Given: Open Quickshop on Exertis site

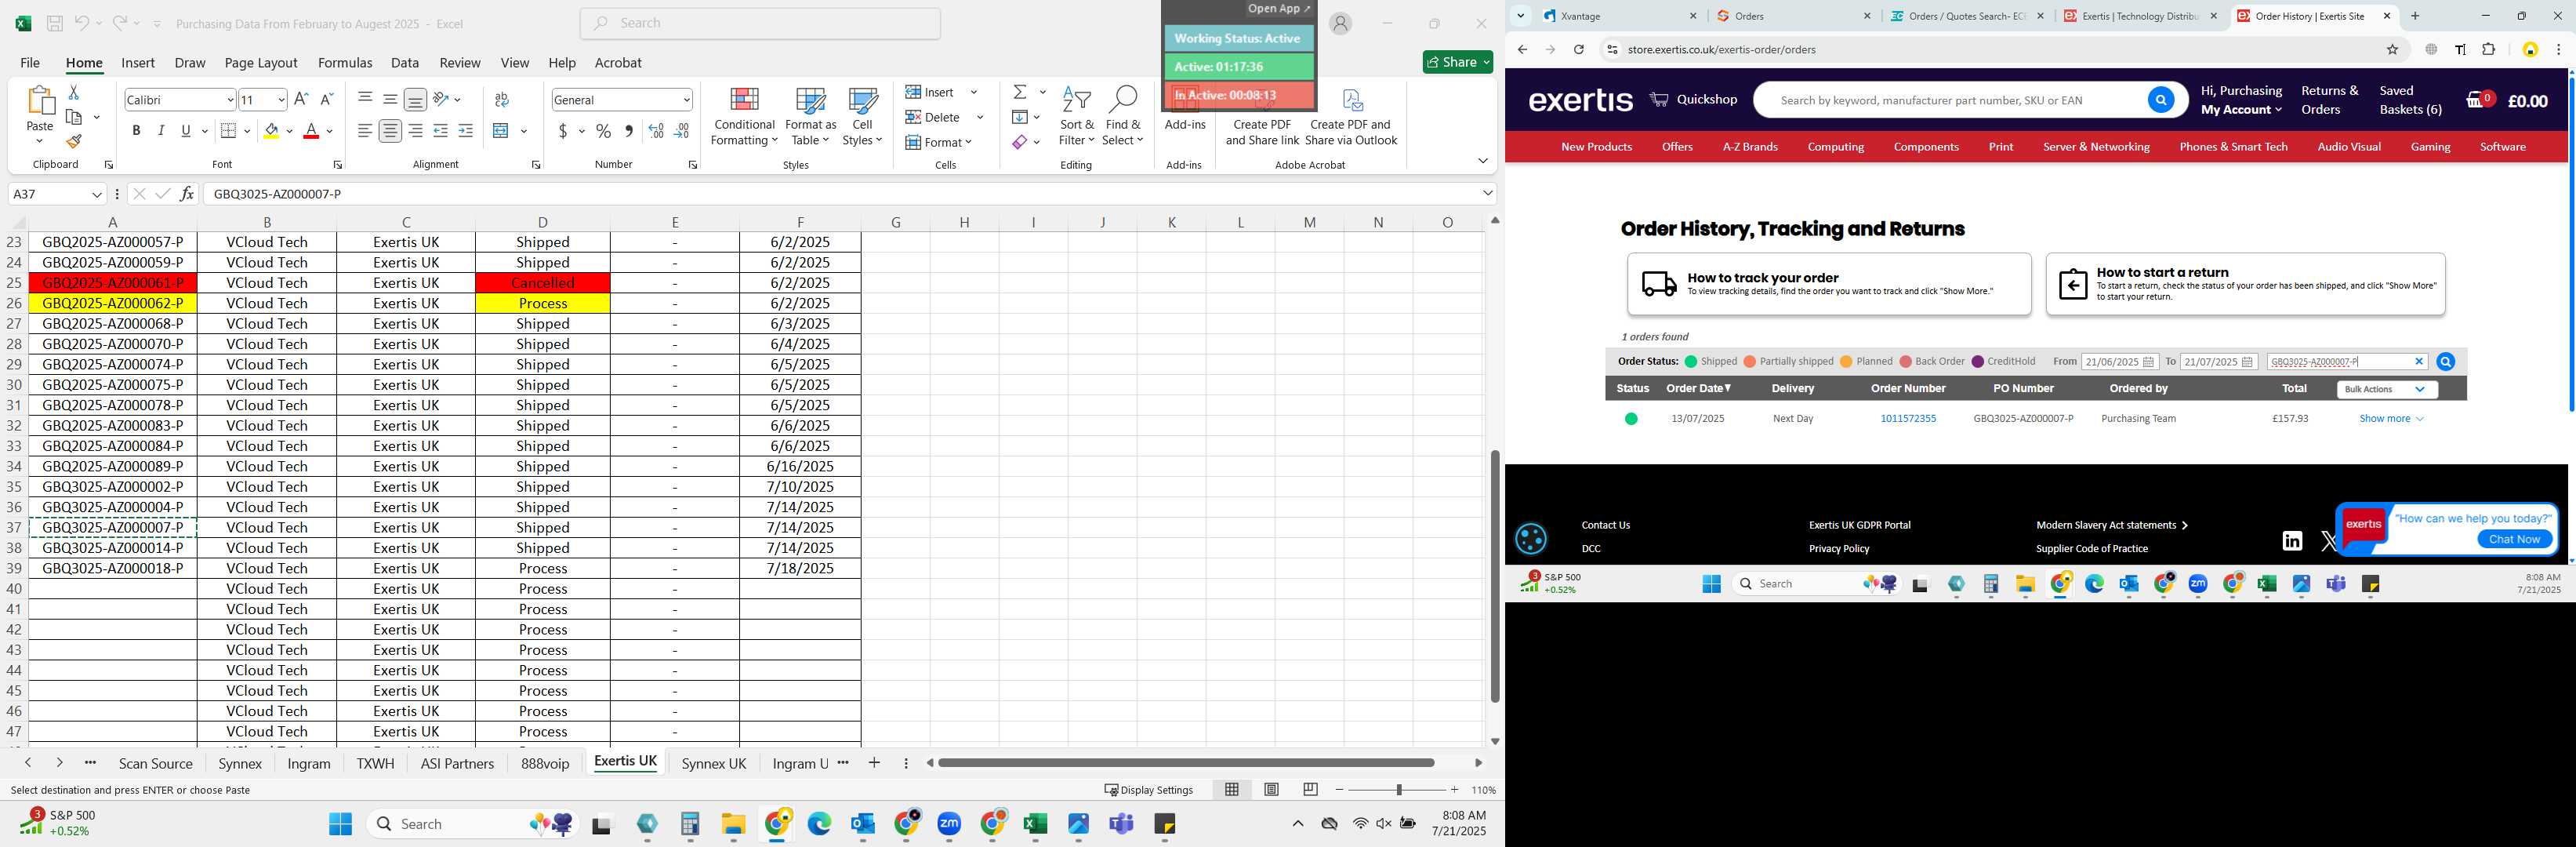Looking at the screenshot, I should pyautogui.click(x=1693, y=100).
